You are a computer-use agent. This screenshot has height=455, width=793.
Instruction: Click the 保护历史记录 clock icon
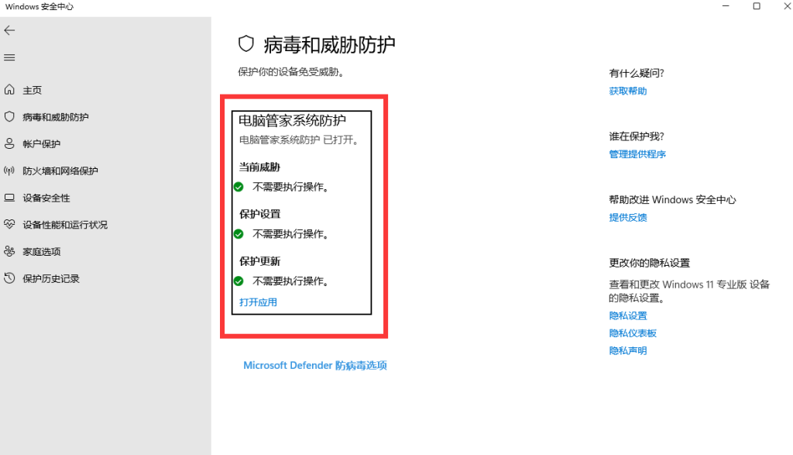(9, 278)
